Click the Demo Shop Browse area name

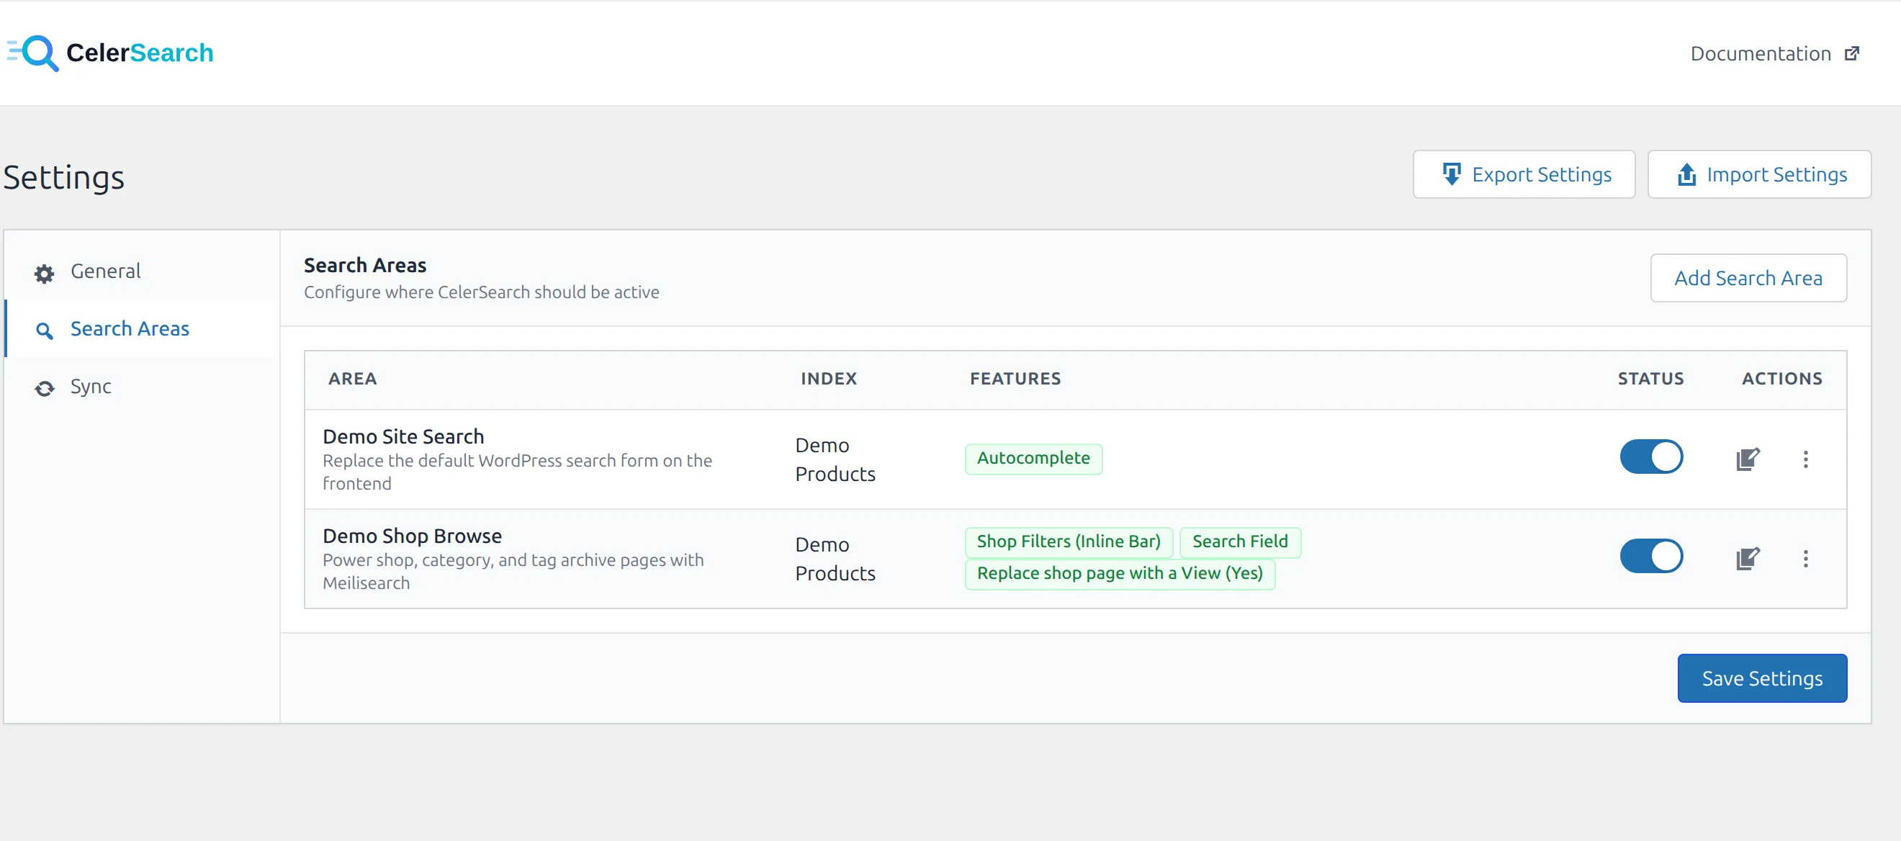(x=412, y=536)
